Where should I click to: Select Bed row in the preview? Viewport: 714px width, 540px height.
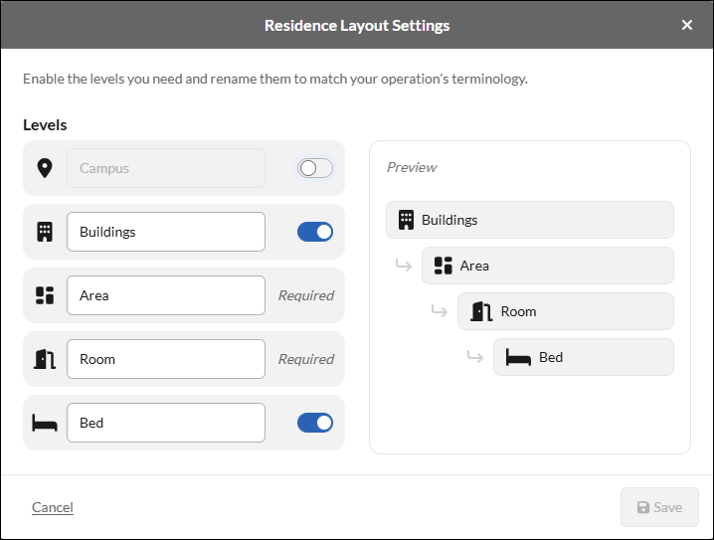pos(584,357)
